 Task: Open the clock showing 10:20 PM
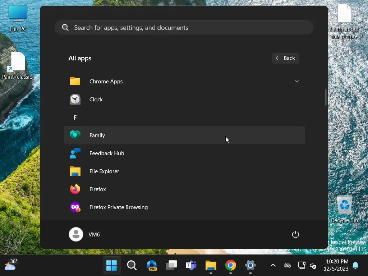click(336, 265)
